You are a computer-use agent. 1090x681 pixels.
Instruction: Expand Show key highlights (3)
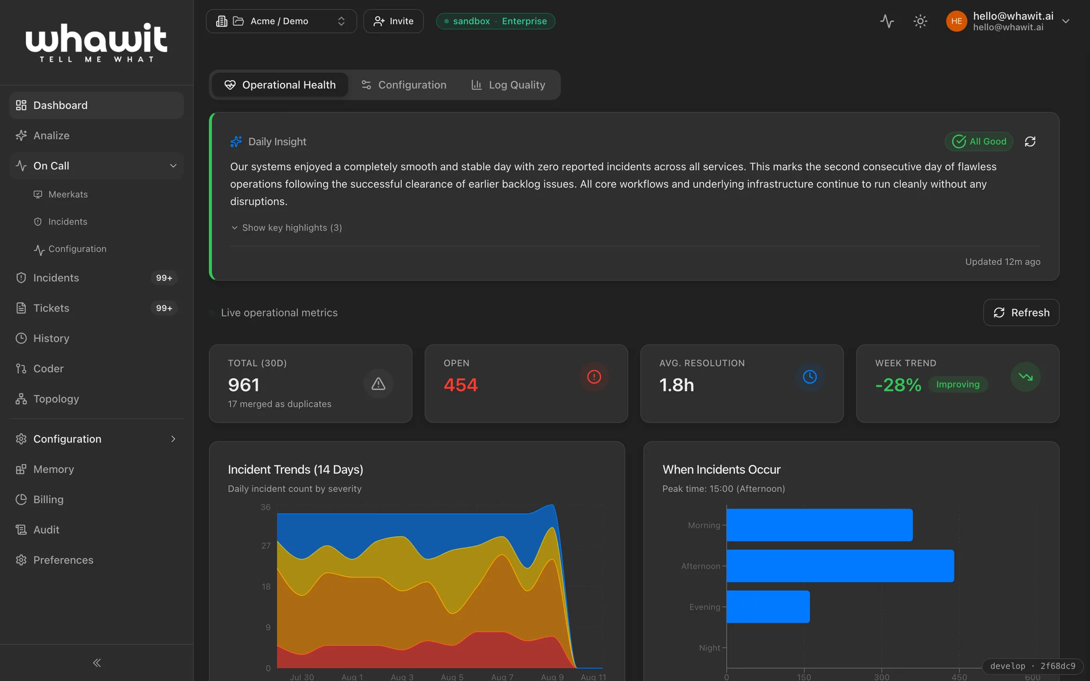286,227
